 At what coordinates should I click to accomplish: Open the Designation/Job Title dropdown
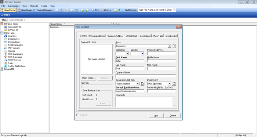[x=138, y=84]
